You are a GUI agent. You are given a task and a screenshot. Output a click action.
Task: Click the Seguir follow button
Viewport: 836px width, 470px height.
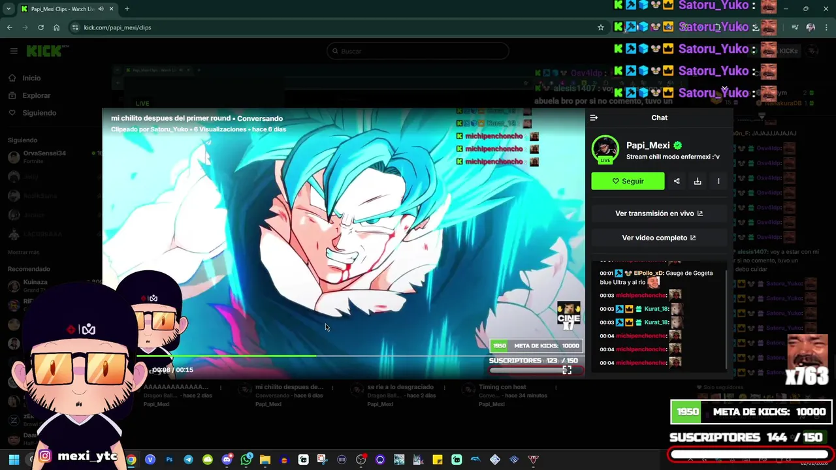[x=628, y=181]
